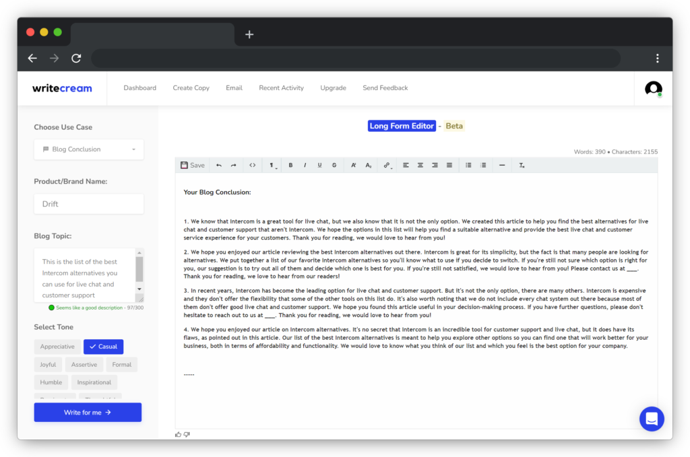Align text to the left
690x457 pixels.
click(406, 165)
